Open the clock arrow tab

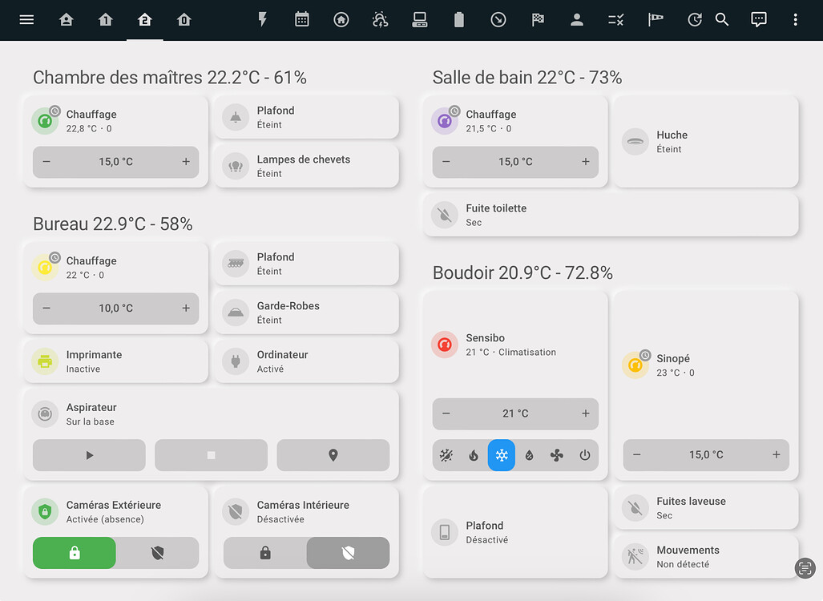pyautogui.click(x=498, y=20)
